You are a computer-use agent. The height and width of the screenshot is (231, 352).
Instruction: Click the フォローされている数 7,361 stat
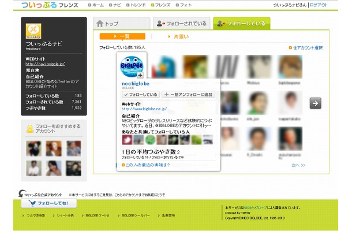pos(54,102)
